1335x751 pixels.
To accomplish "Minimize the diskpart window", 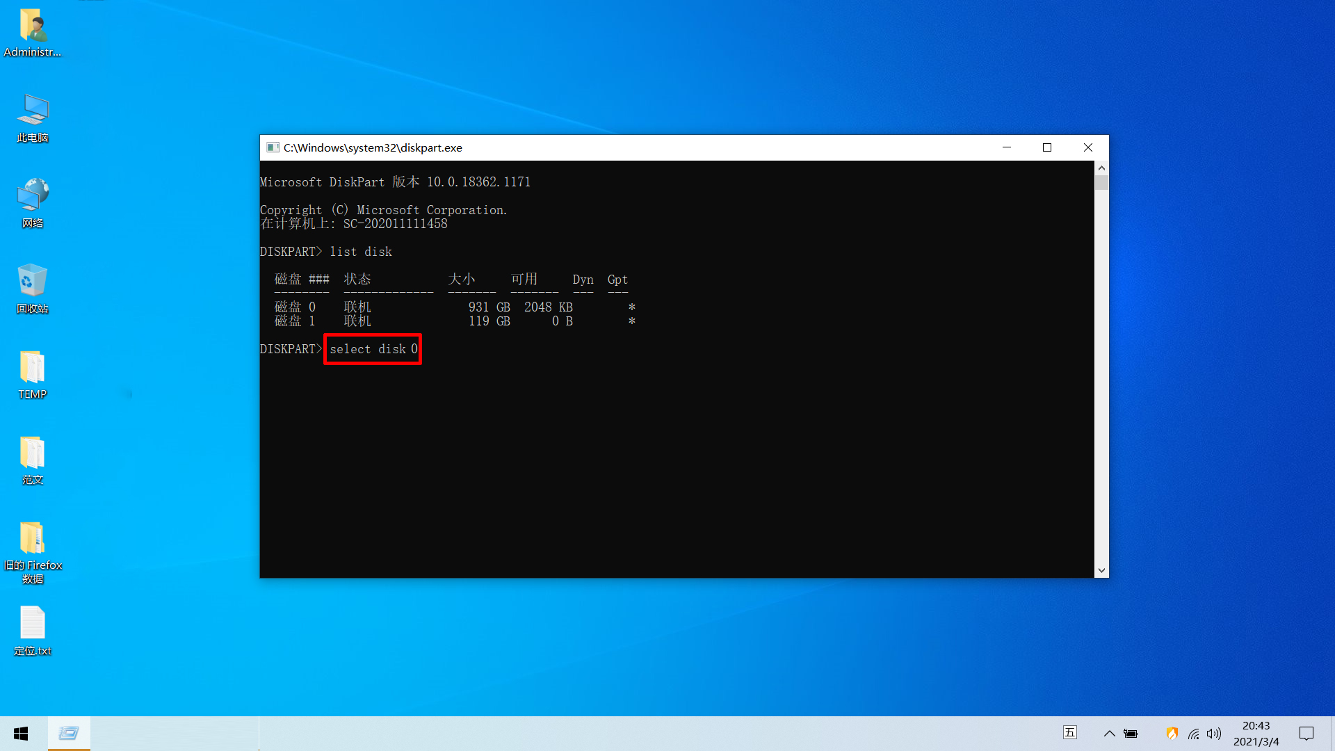I will (1007, 147).
